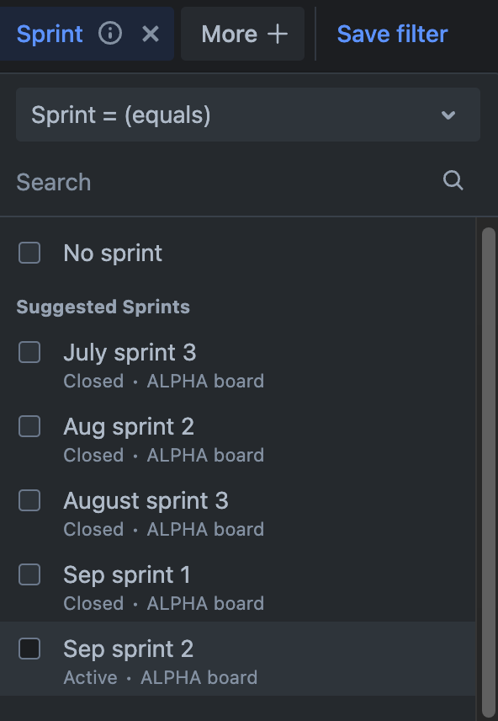Enable the August sprint 3 checkbox

pos(29,500)
